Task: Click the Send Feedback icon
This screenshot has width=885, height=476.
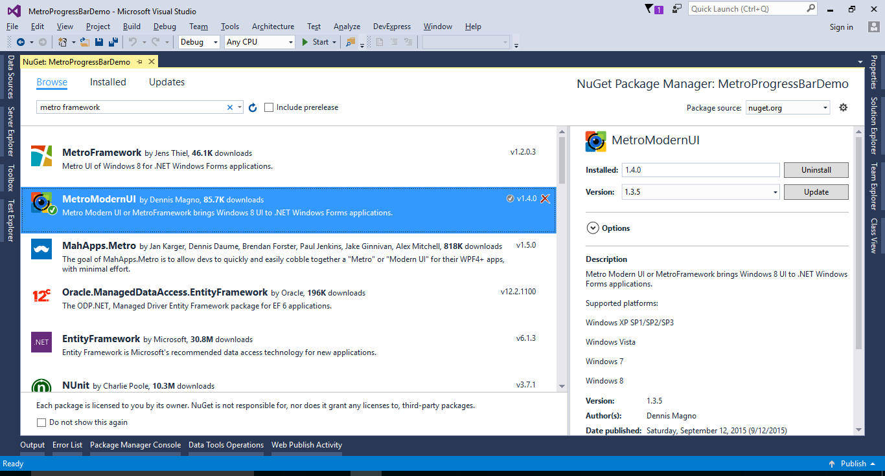Action: (677, 9)
